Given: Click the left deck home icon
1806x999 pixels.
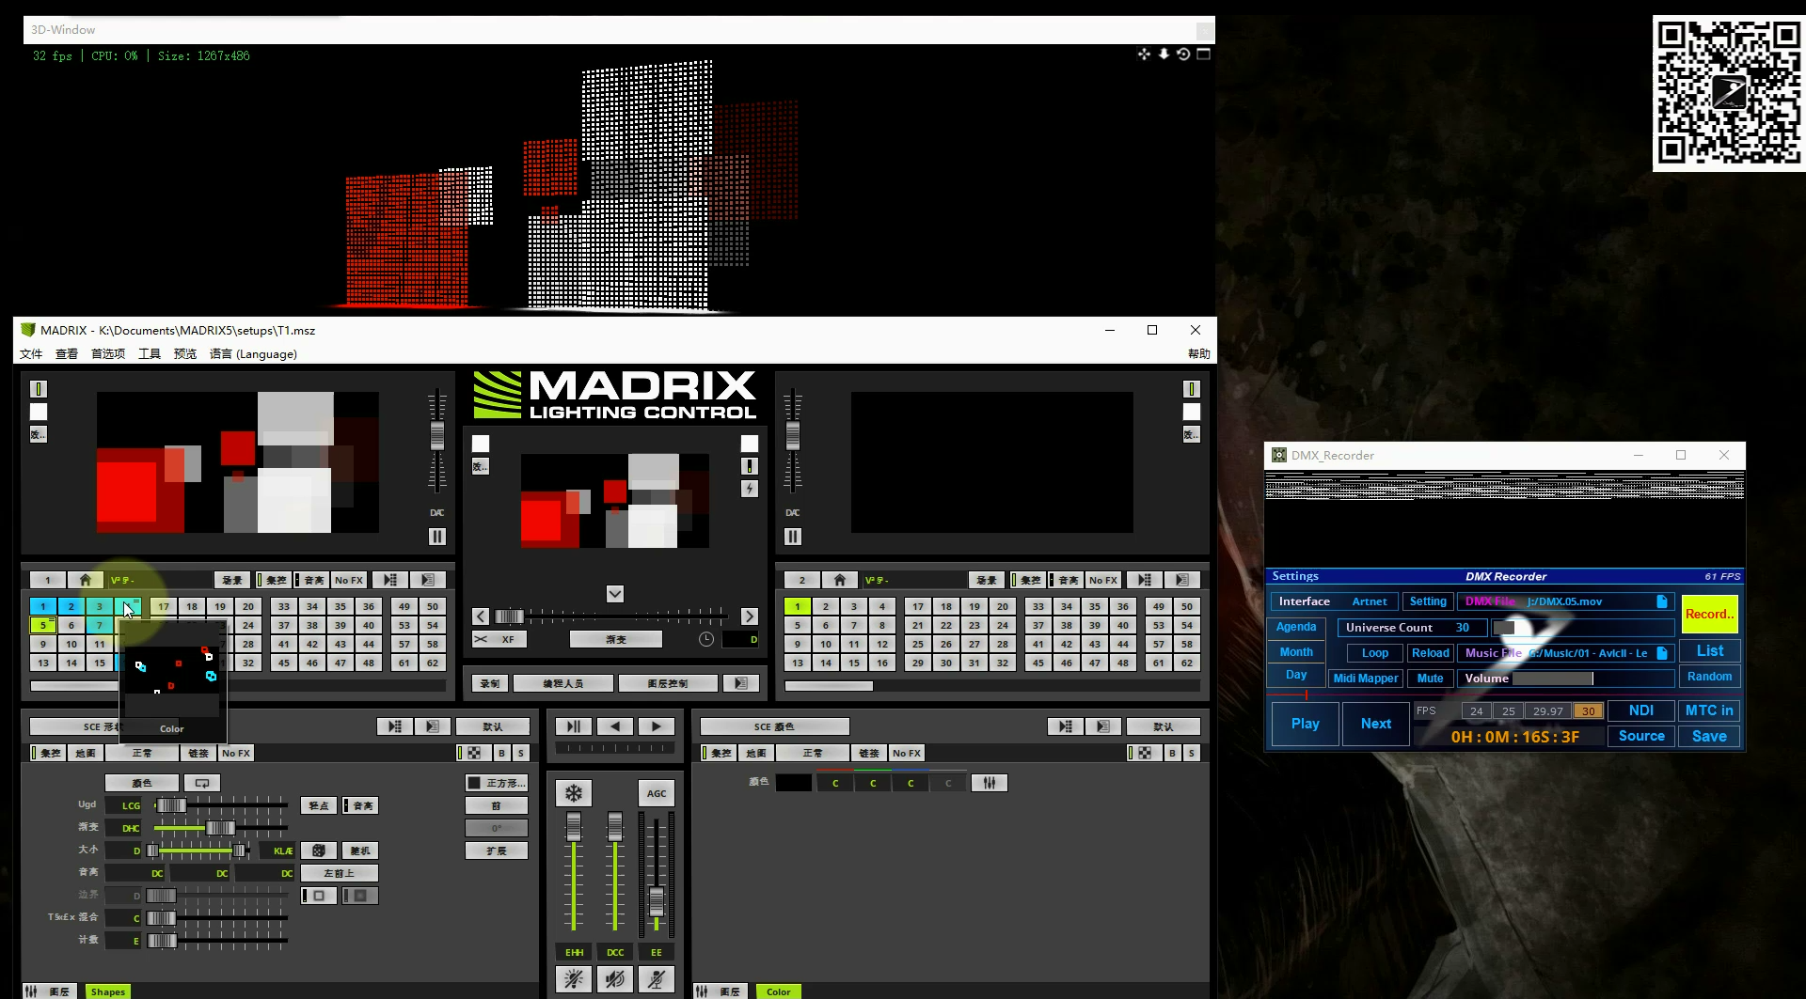Looking at the screenshot, I should 86,580.
